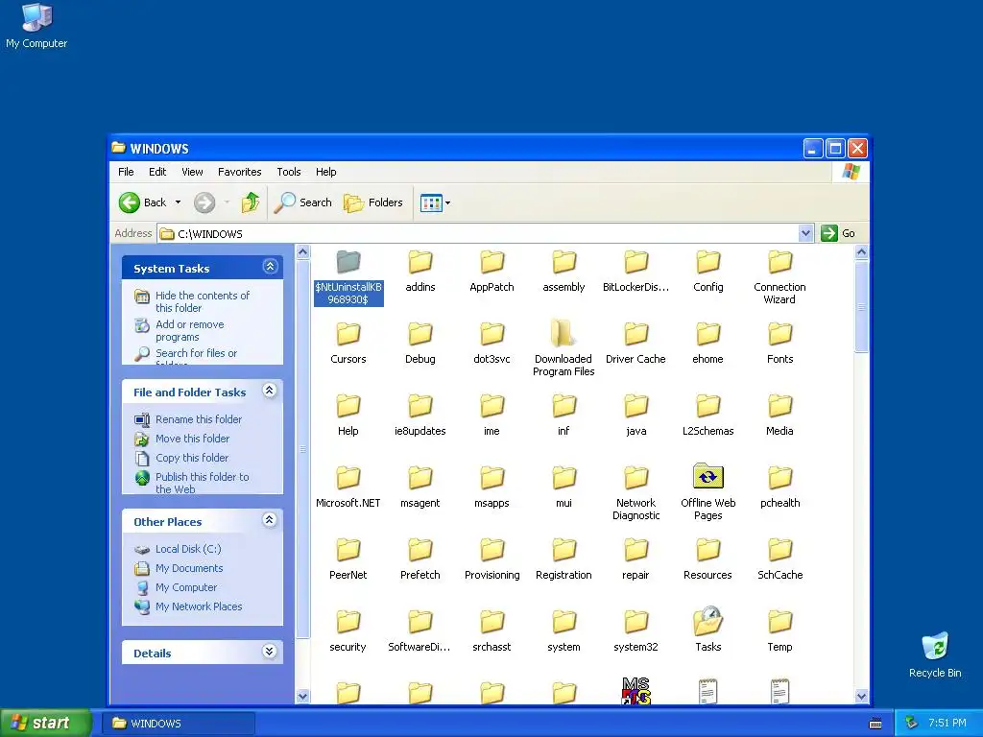Select the Temp folder icon
The image size is (983, 737).
coord(779,622)
